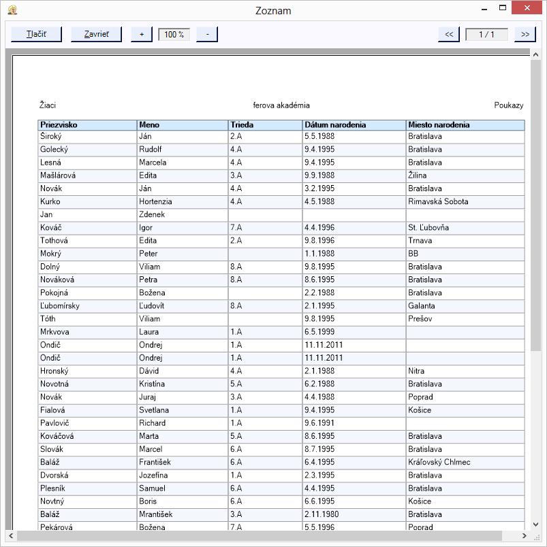Click the Plesník surname cell
This screenshot has height=547, width=547.
click(x=87, y=488)
